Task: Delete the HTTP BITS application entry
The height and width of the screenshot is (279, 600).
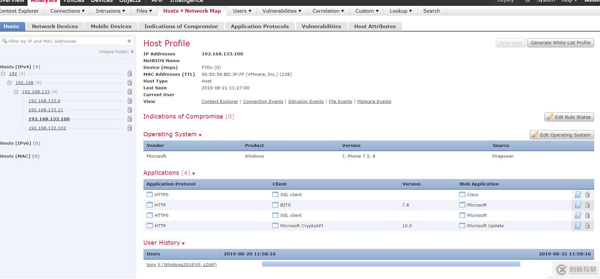Action: pyautogui.click(x=588, y=205)
